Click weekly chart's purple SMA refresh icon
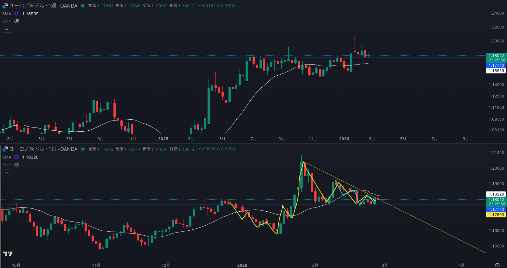The height and width of the screenshot is (268, 507). [x=16, y=14]
